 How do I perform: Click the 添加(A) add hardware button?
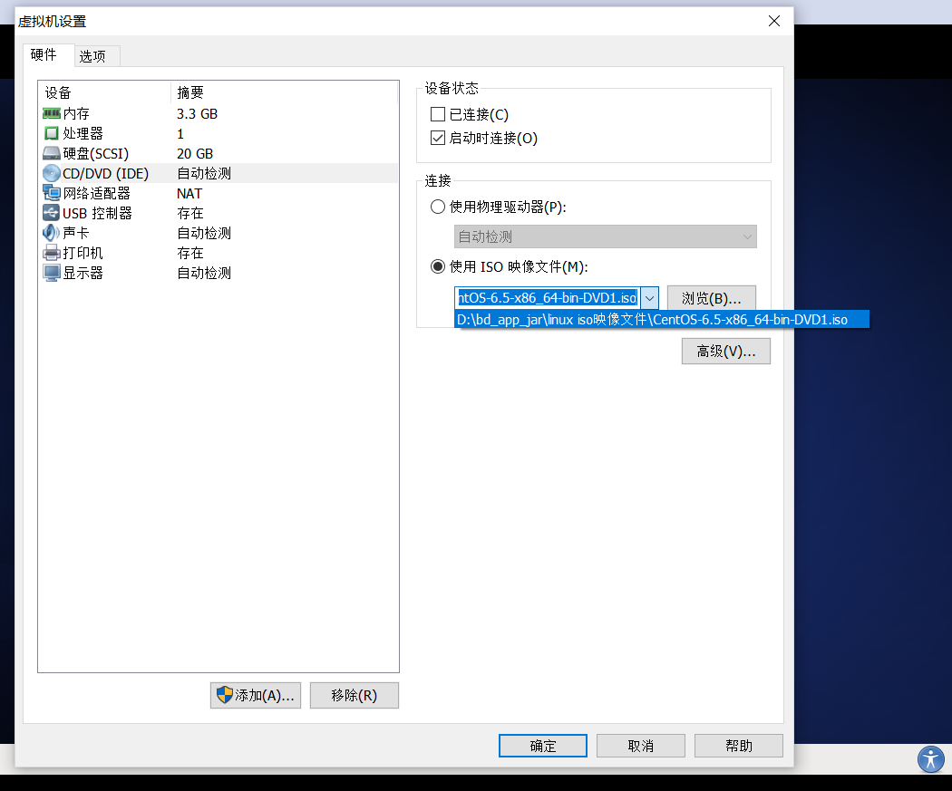click(x=255, y=695)
